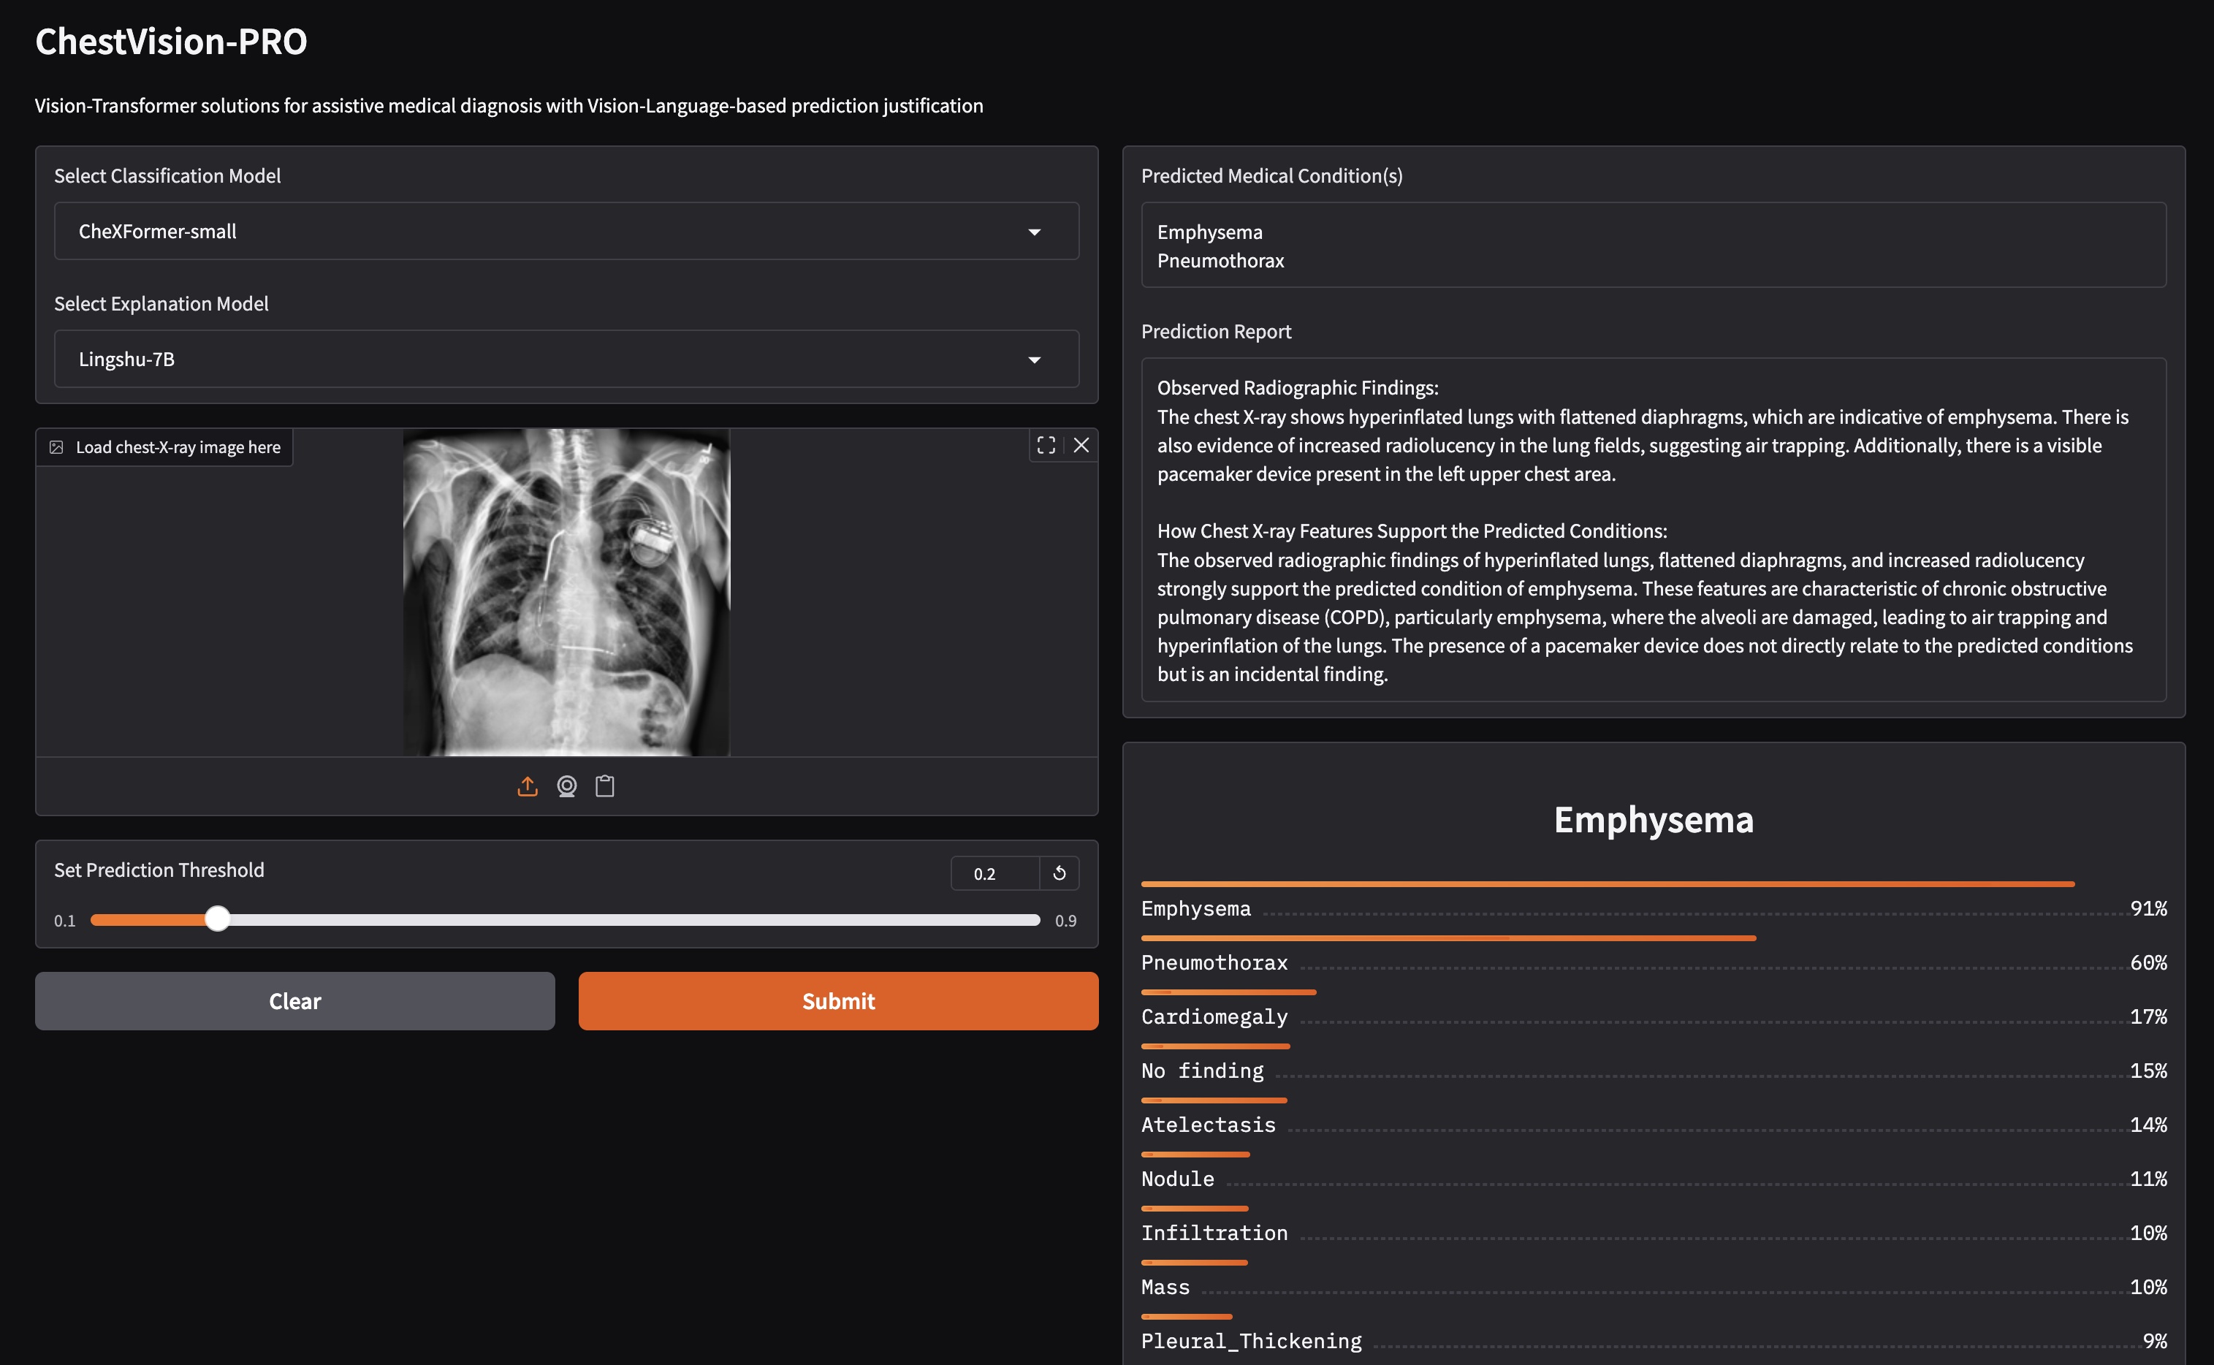Viewport: 2214px width, 1365px height.
Task: Select the Emphysema probability bar in the chart
Action: pyautogui.click(x=1607, y=883)
